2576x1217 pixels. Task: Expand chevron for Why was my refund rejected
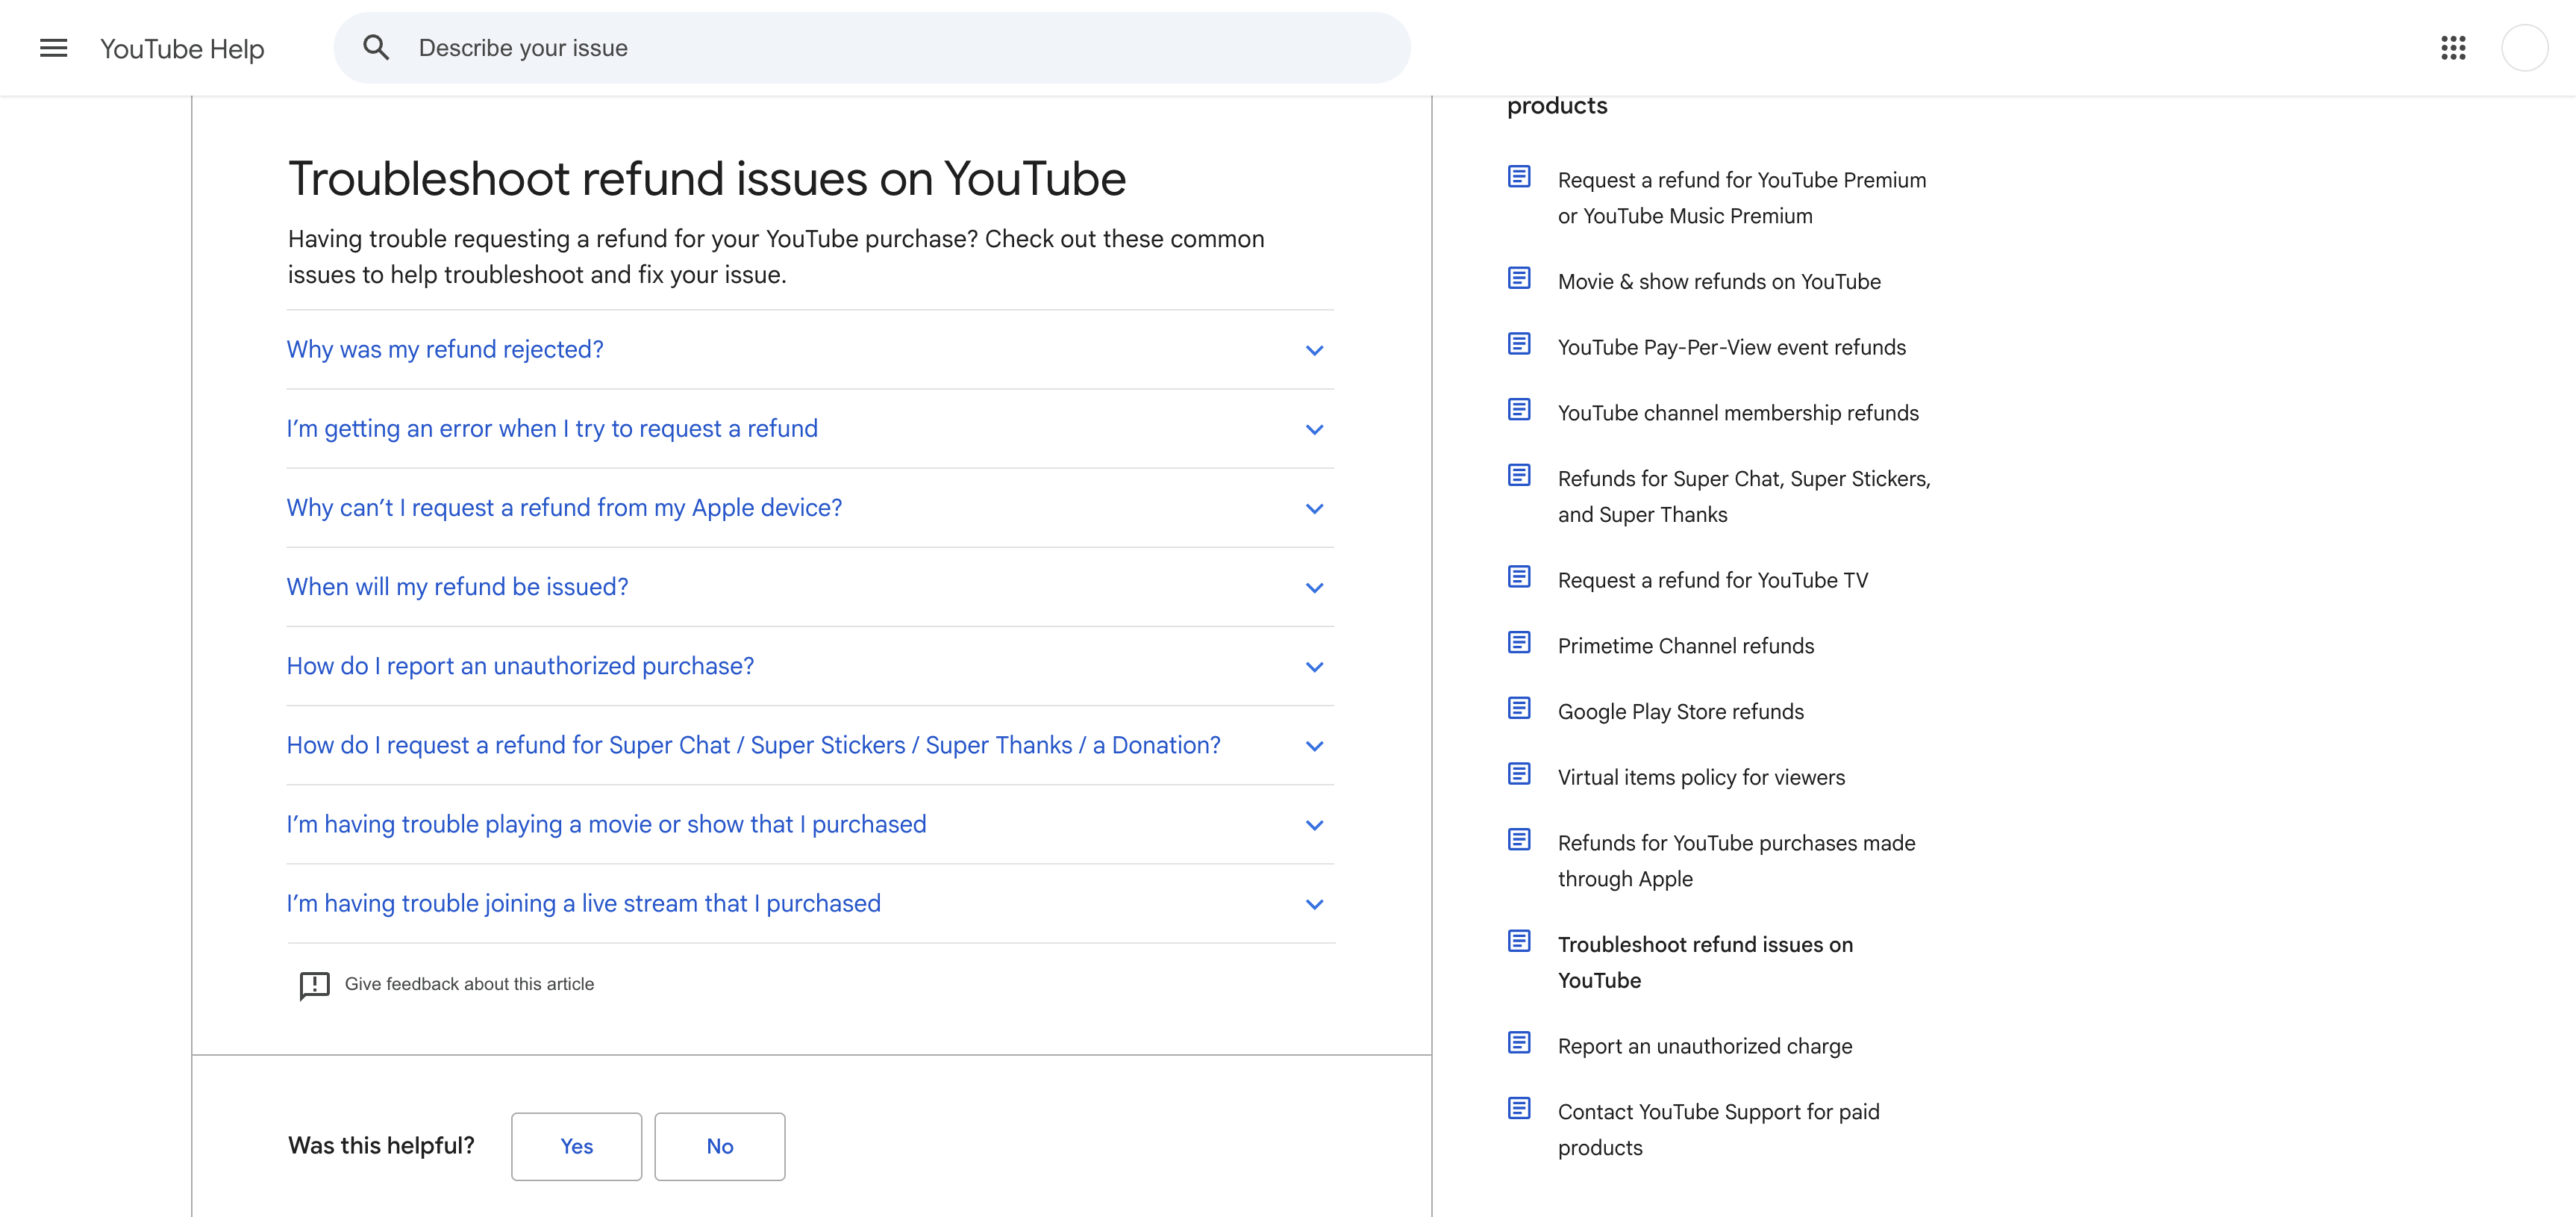pos(1314,350)
